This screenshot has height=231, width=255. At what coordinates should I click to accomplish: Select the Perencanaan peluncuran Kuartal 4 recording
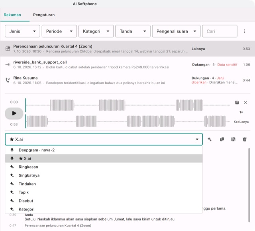coord(127,49)
